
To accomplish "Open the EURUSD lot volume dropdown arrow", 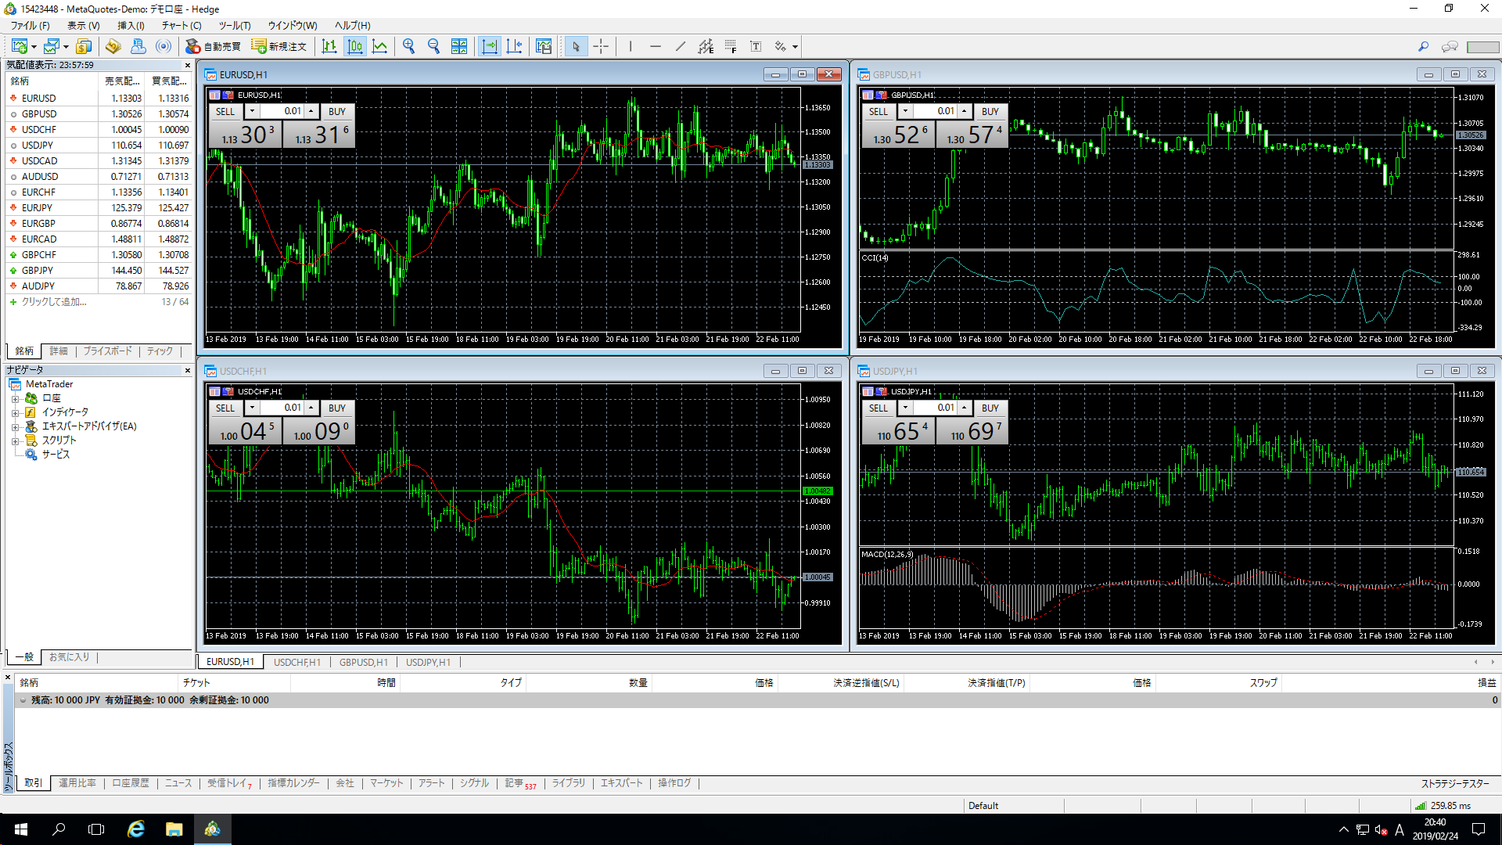I will click(252, 111).
